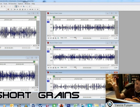Select the Pencil tool in toolbar
The width and height of the screenshot is (140, 107).
click(x=21, y=6)
